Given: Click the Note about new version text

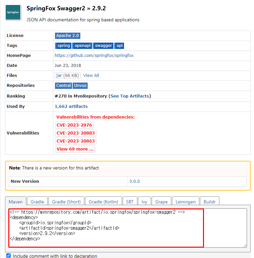Looking at the screenshot, I should (54, 168).
